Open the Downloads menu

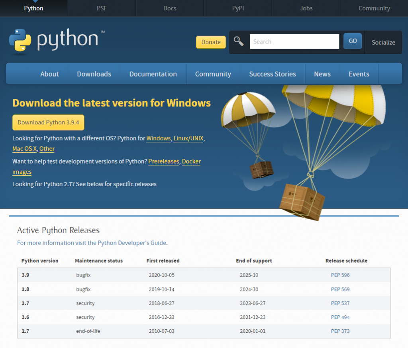tap(94, 74)
